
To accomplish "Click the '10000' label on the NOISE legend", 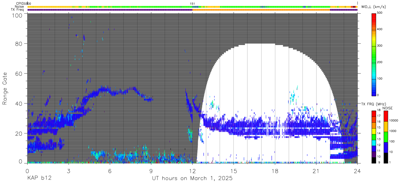I will 394,120.
